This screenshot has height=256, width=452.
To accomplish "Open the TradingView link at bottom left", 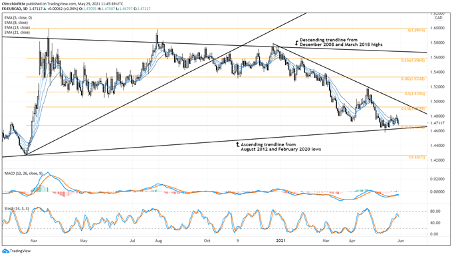I will coord(20,251).
